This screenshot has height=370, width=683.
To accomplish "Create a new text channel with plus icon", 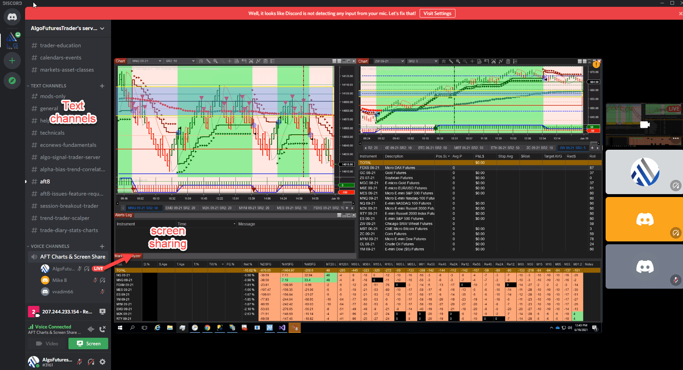I will click(102, 86).
